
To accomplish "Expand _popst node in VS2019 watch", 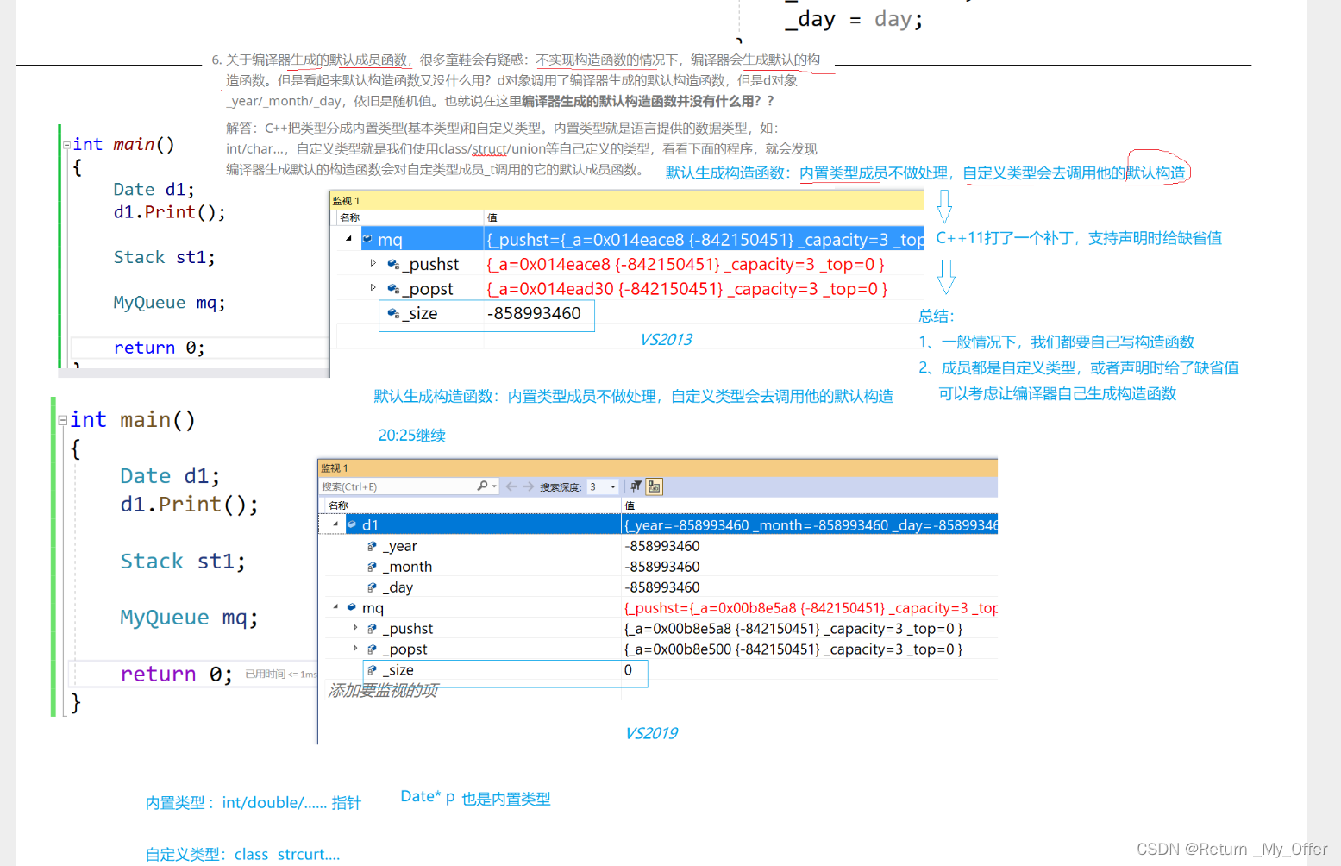I will click(355, 649).
